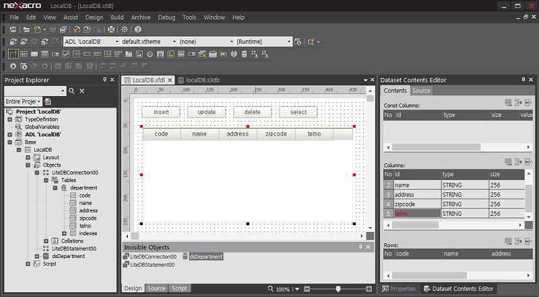Switch to the Properties panel tab

pos(399,289)
